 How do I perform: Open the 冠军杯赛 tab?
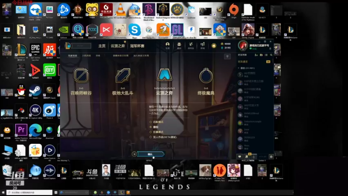pos(137,46)
